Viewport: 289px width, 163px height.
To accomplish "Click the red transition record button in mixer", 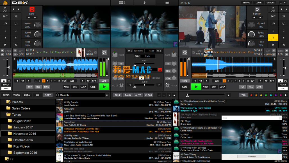I will 160,70.
